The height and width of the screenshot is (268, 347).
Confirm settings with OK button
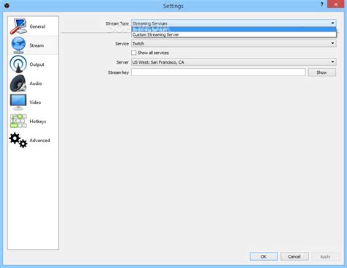264,256
